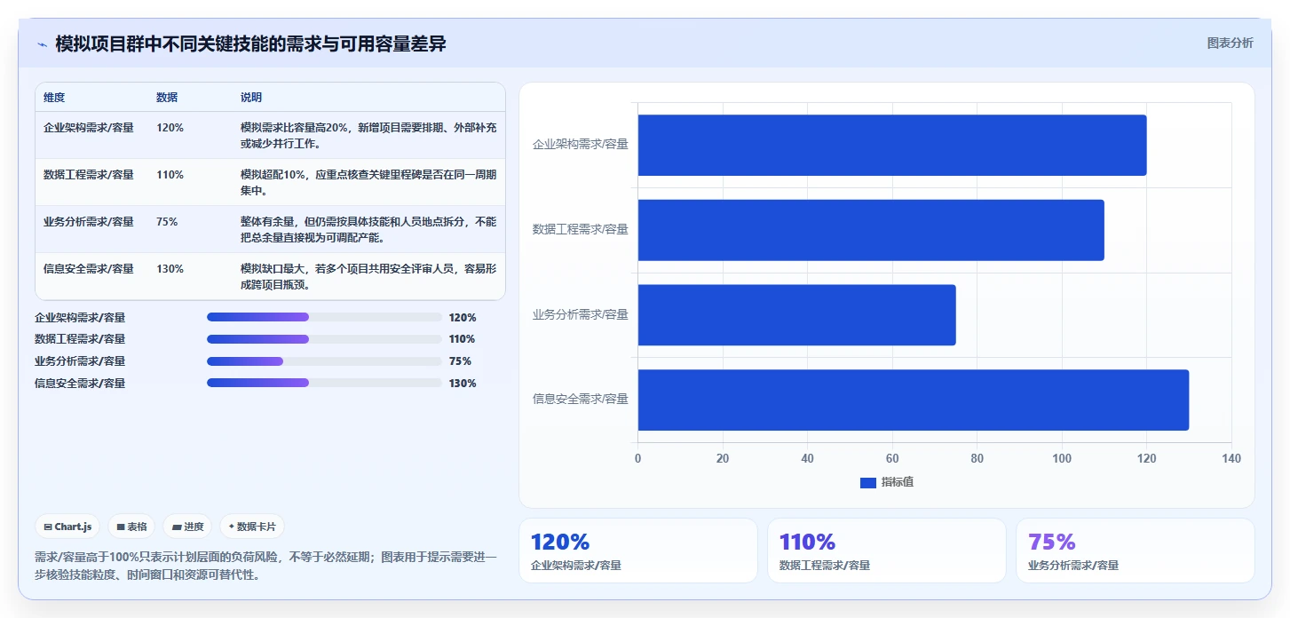The image size is (1290, 618).
Task: Click the 说明 column header
Action: pyautogui.click(x=251, y=98)
